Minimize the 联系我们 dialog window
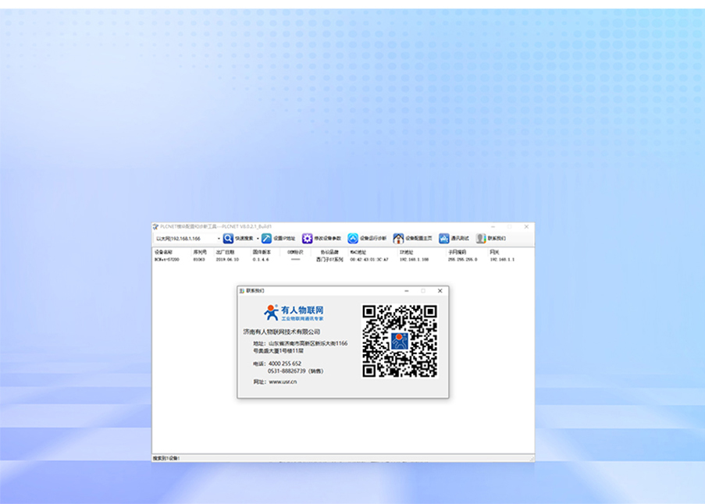Image resolution: width=705 pixels, height=504 pixels. coord(406,291)
